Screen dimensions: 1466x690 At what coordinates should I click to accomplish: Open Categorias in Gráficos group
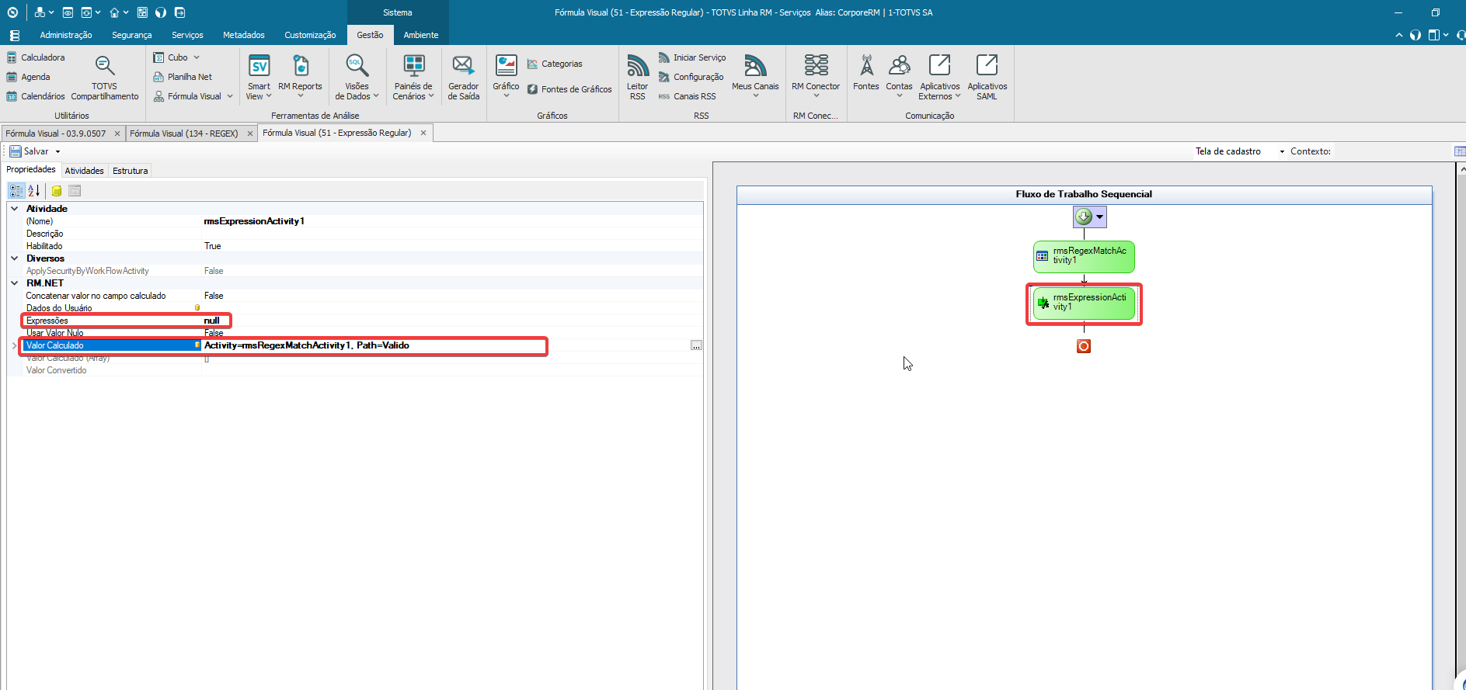pos(555,64)
